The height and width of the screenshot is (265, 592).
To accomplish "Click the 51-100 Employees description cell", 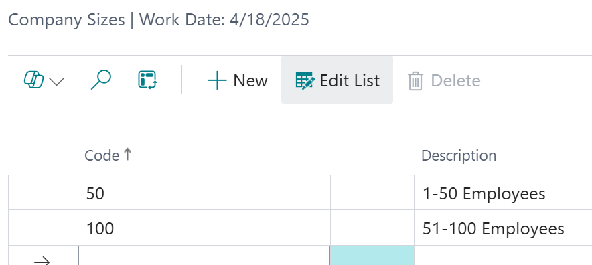I will point(504,228).
